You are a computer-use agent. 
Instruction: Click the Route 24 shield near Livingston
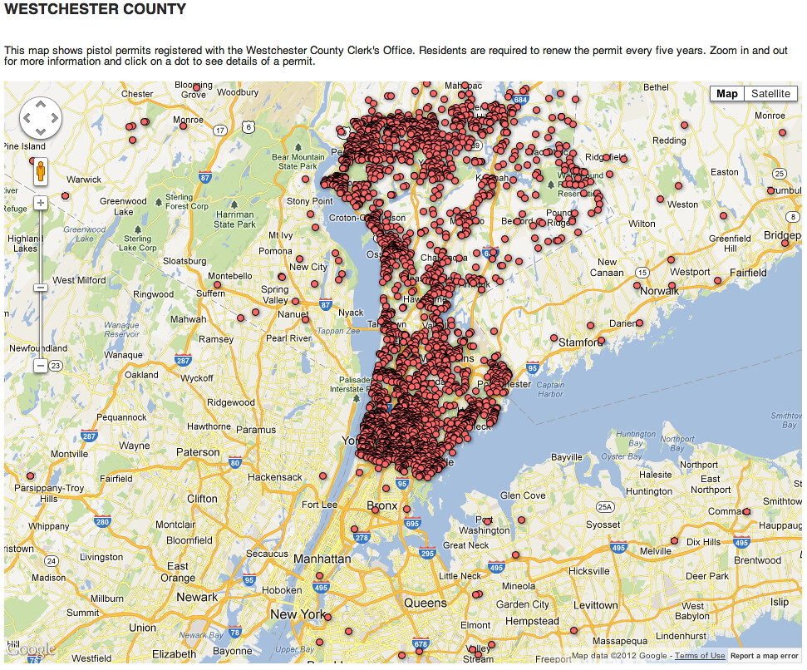pos(51,561)
